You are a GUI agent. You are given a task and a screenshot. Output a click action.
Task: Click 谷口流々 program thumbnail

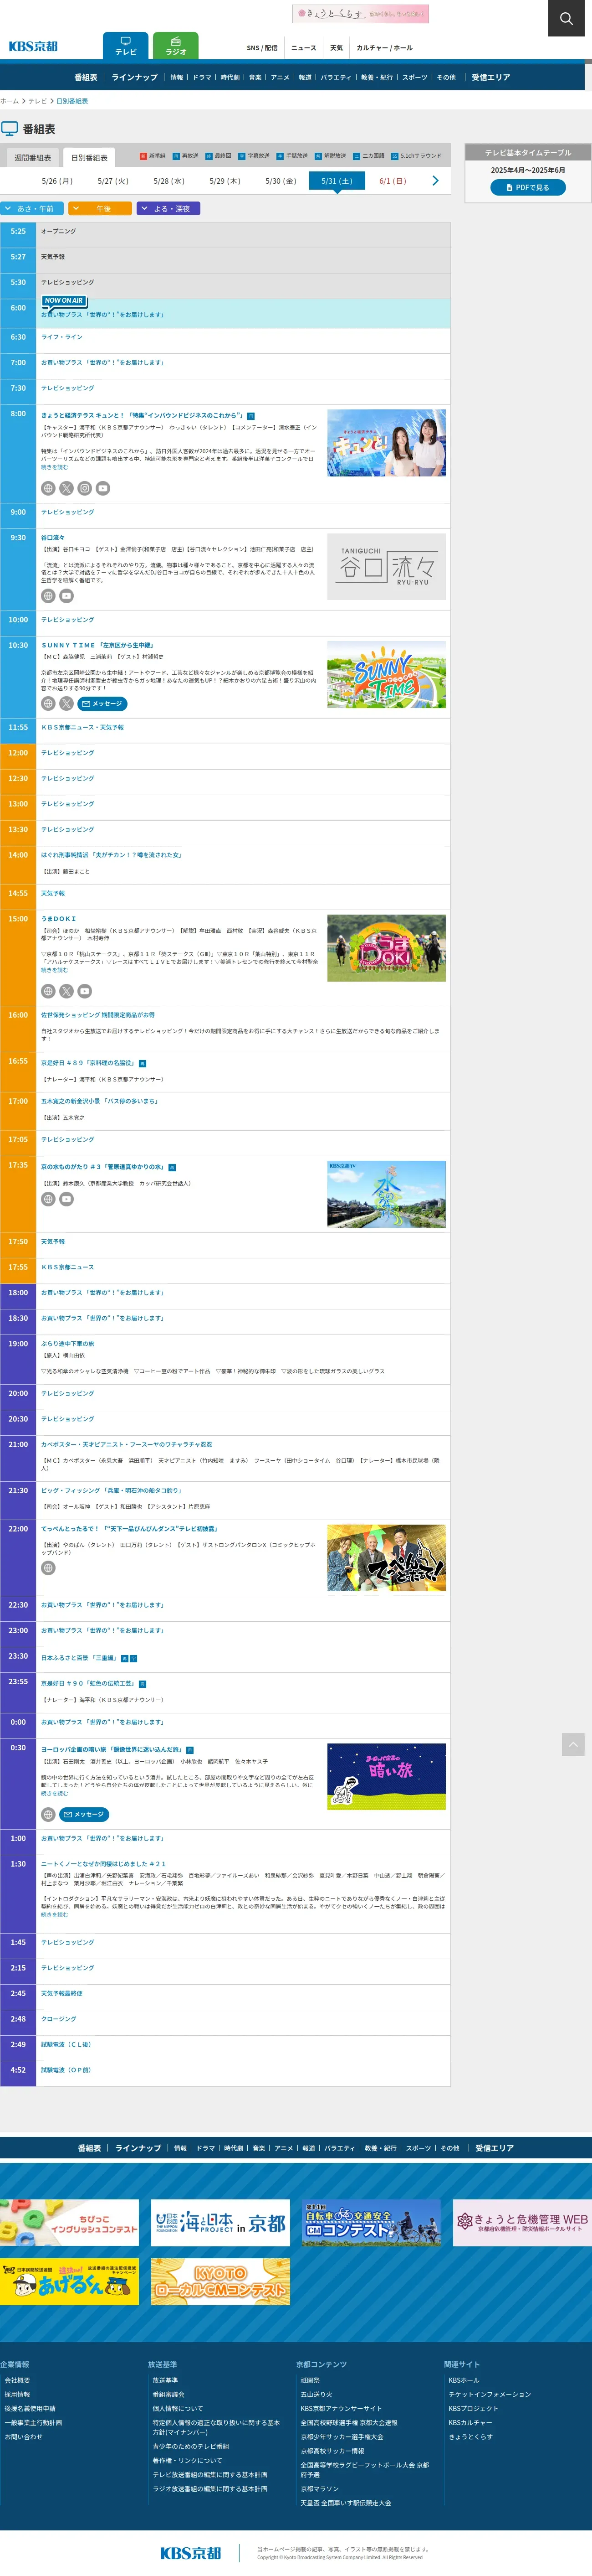click(386, 567)
